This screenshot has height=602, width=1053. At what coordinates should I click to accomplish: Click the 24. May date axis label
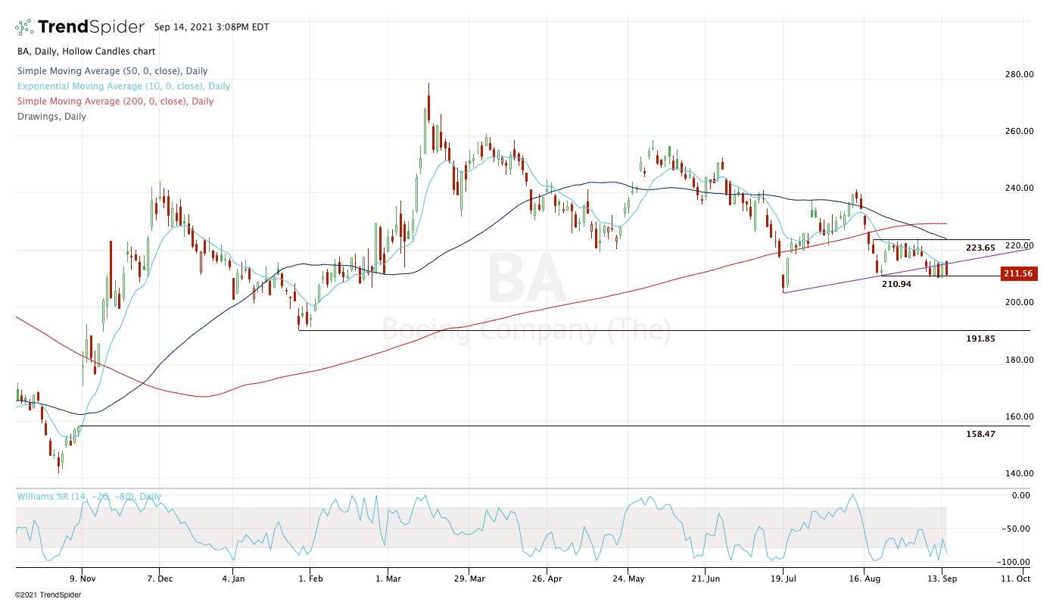pyautogui.click(x=627, y=577)
